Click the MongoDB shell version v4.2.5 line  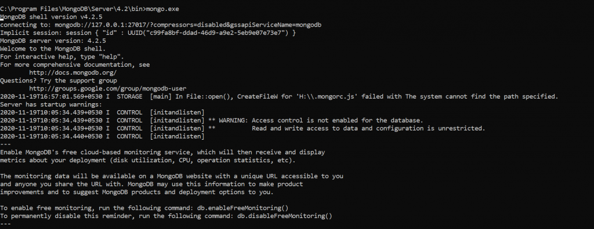(x=51, y=17)
